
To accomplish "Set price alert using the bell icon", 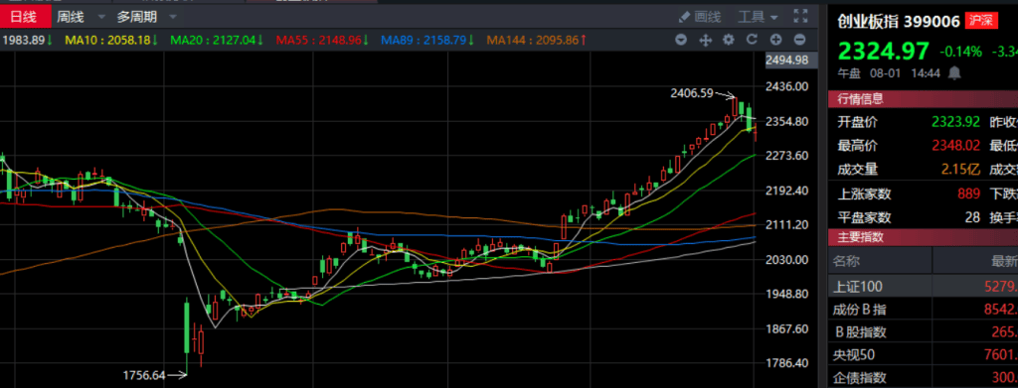I will (954, 73).
